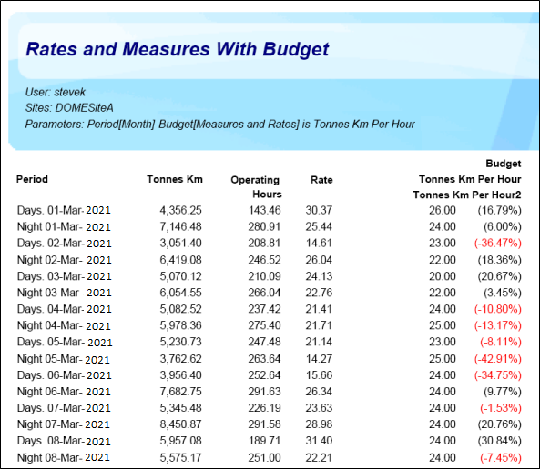The width and height of the screenshot is (540, 469).
Task: Select the Period column header
Action: pos(32,179)
